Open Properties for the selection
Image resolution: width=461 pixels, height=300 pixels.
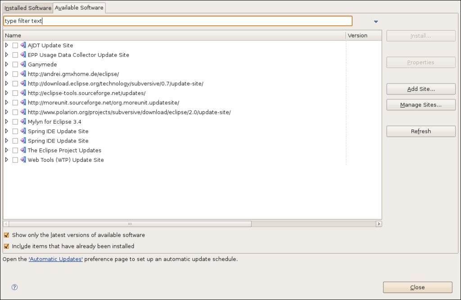click(x=421, y=62)
